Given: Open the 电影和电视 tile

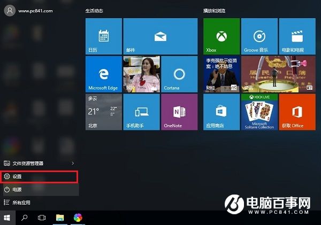Looking at the screenshot, I should point(297,36).
